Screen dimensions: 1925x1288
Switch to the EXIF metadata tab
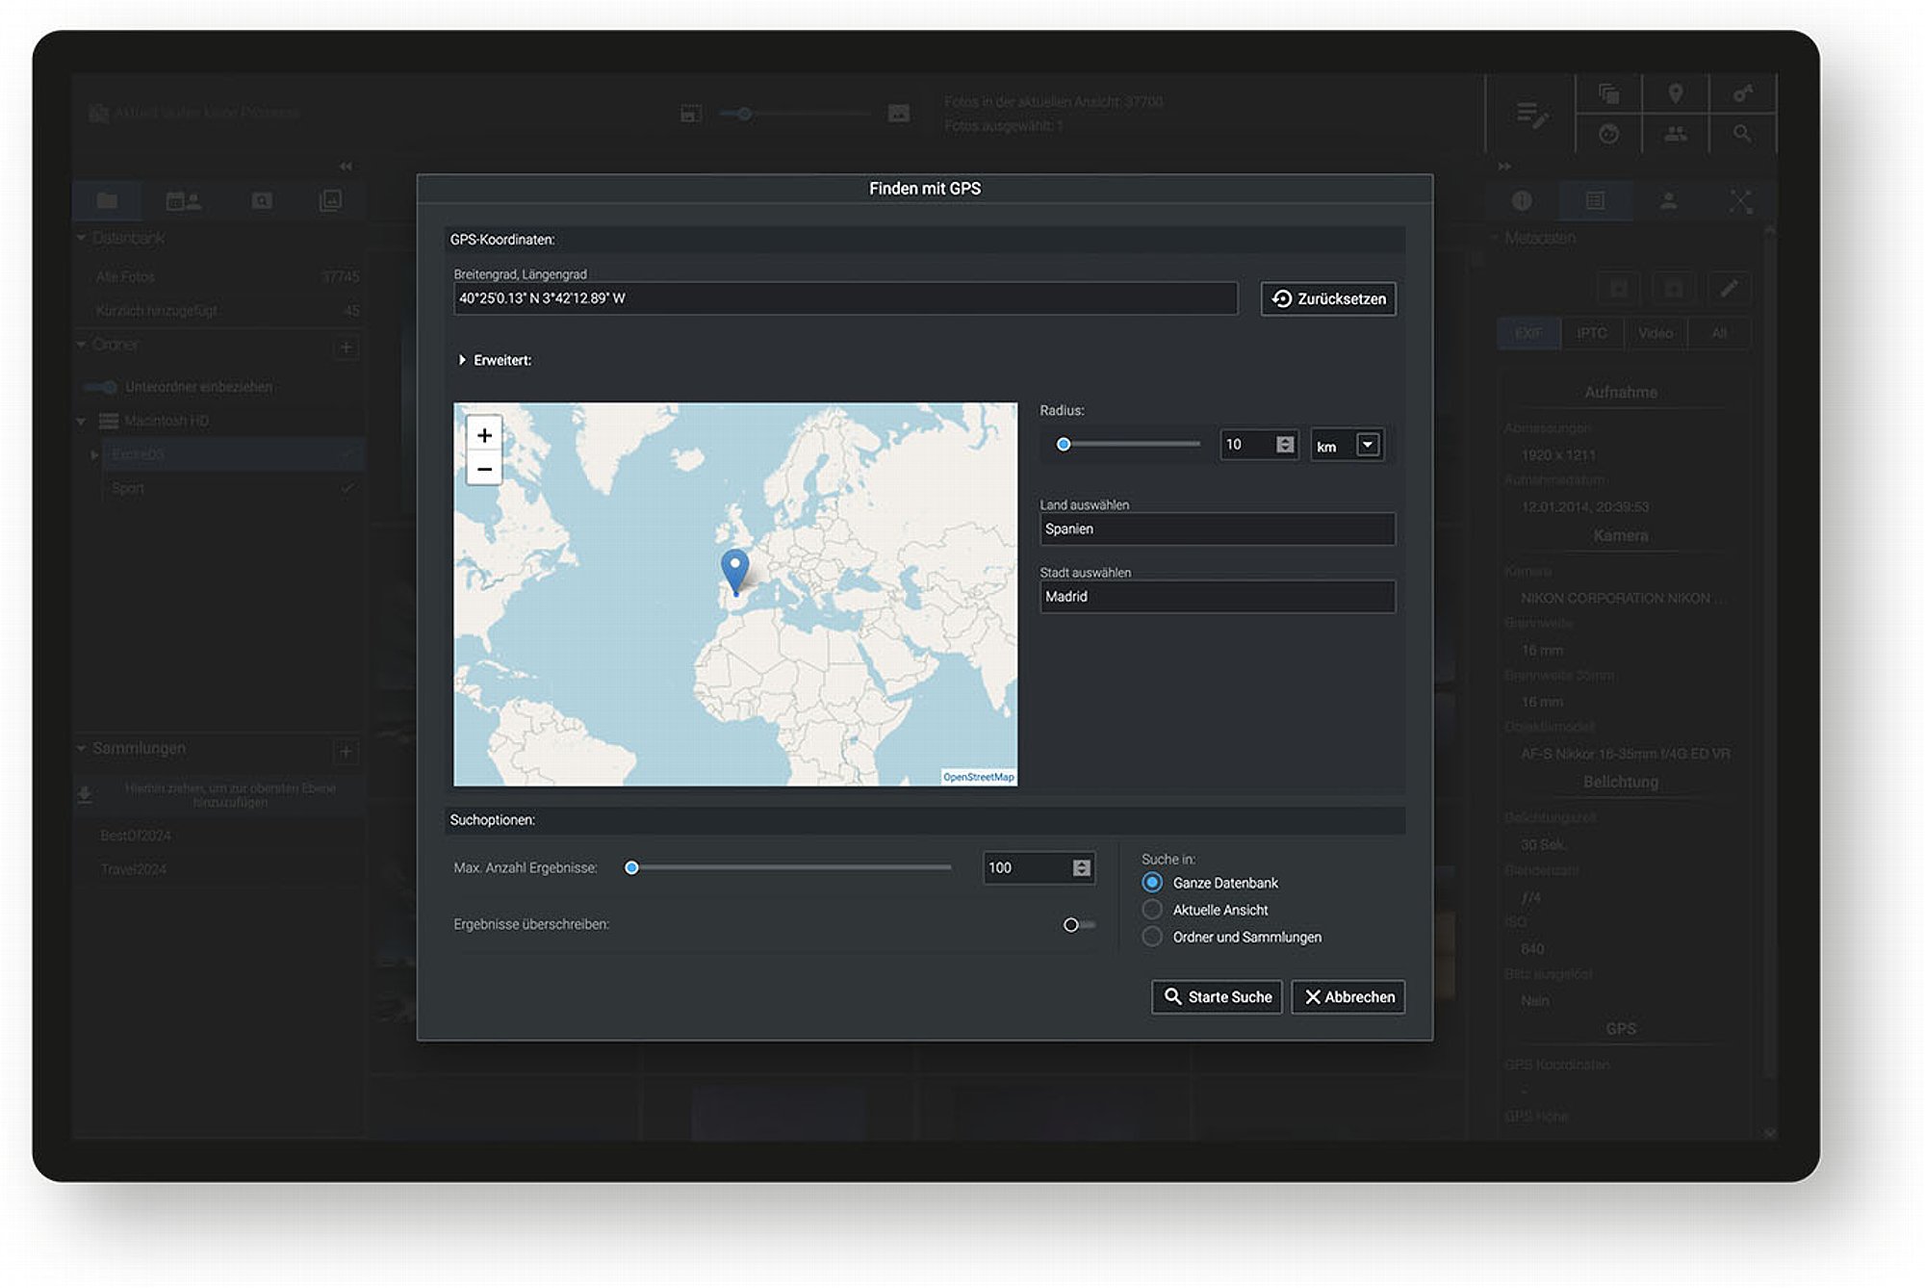click(1528, 333)
